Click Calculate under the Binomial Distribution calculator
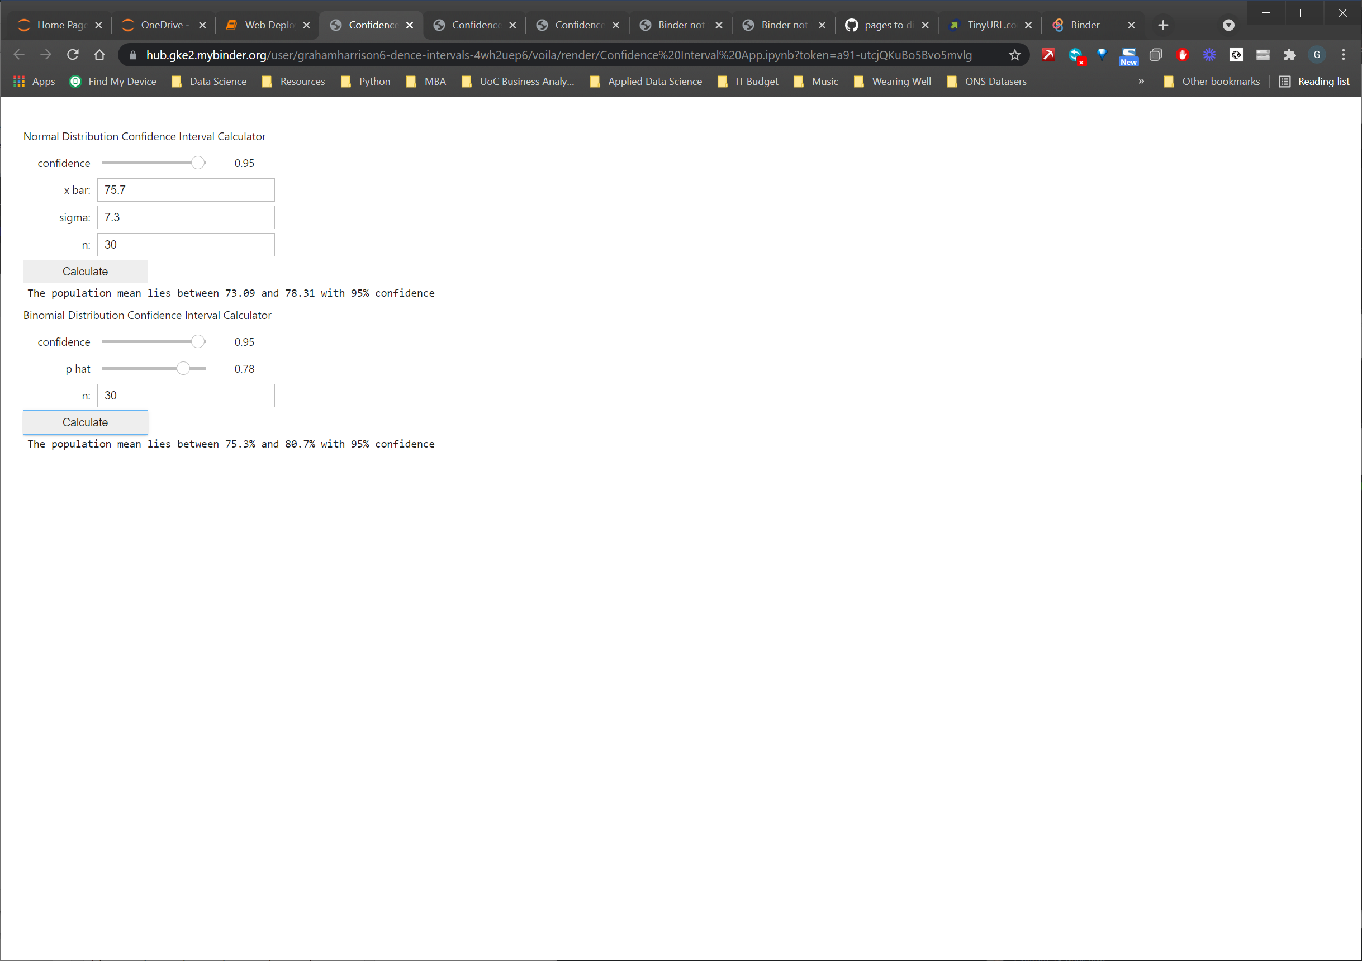 (85, 422)
